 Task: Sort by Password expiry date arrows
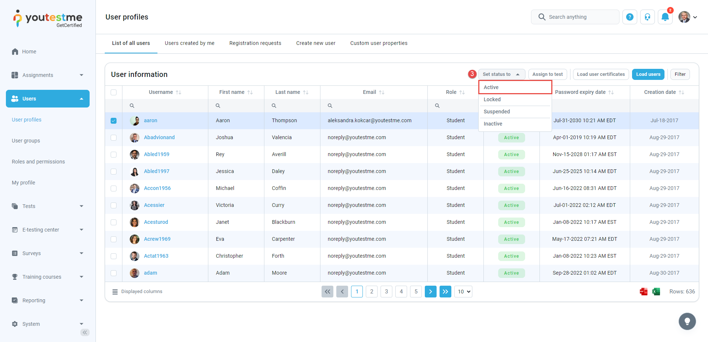[x=611, y=92]
